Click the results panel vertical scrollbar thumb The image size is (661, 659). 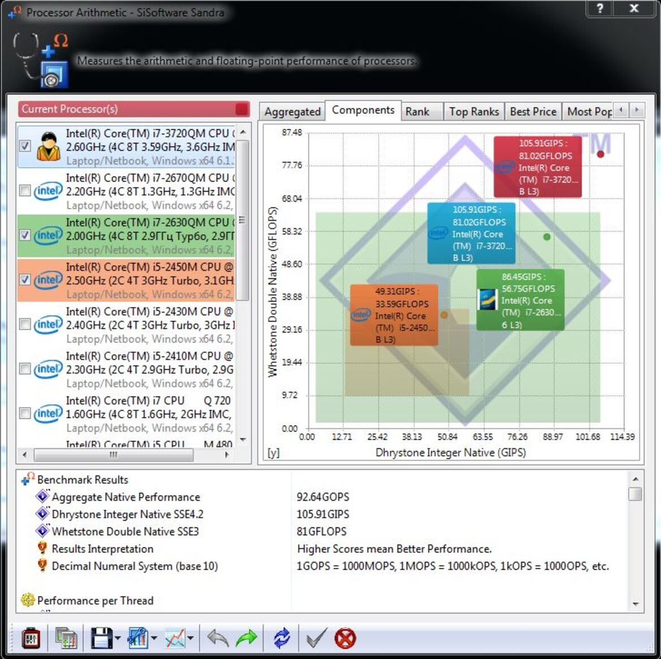[x=635, y=493]
